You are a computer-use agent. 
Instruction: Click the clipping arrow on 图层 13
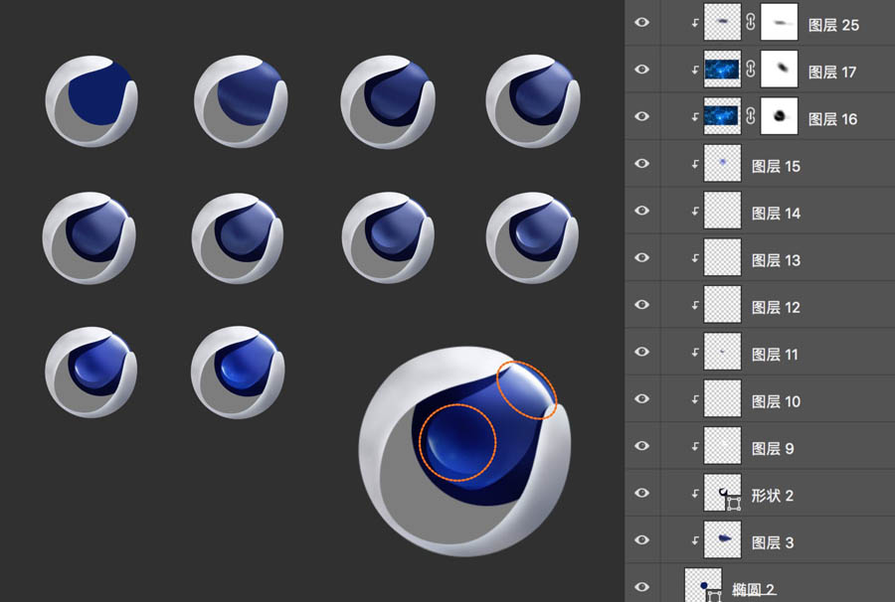(695, 258)
